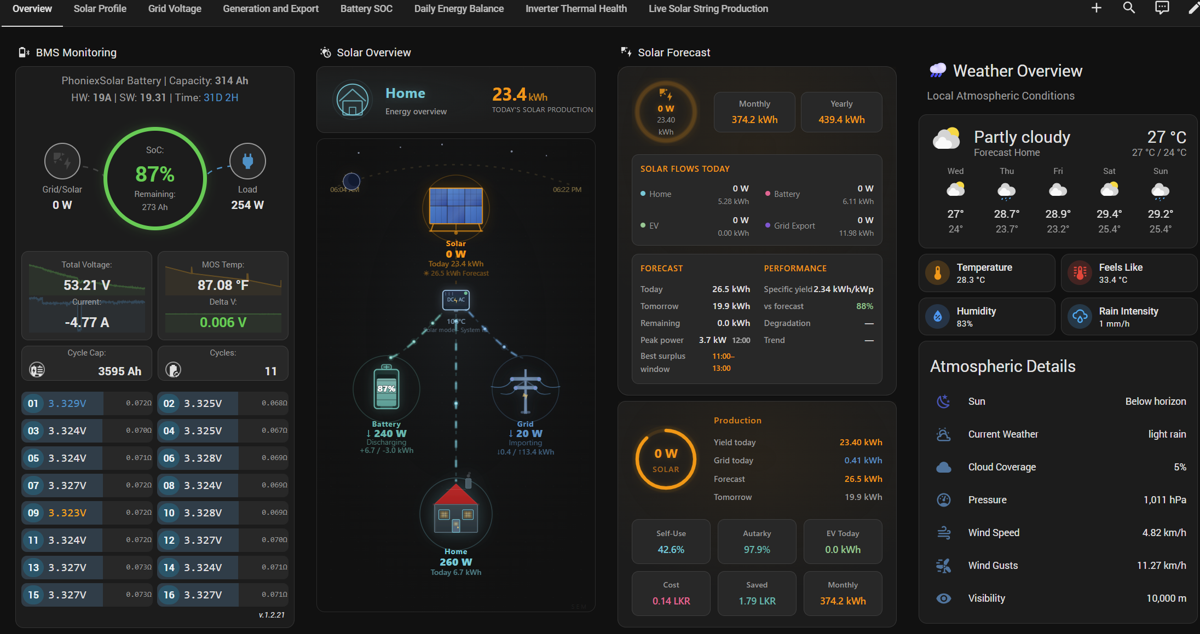Click the Visibility eye icon

pyautogui.click(x=944, y=598)
